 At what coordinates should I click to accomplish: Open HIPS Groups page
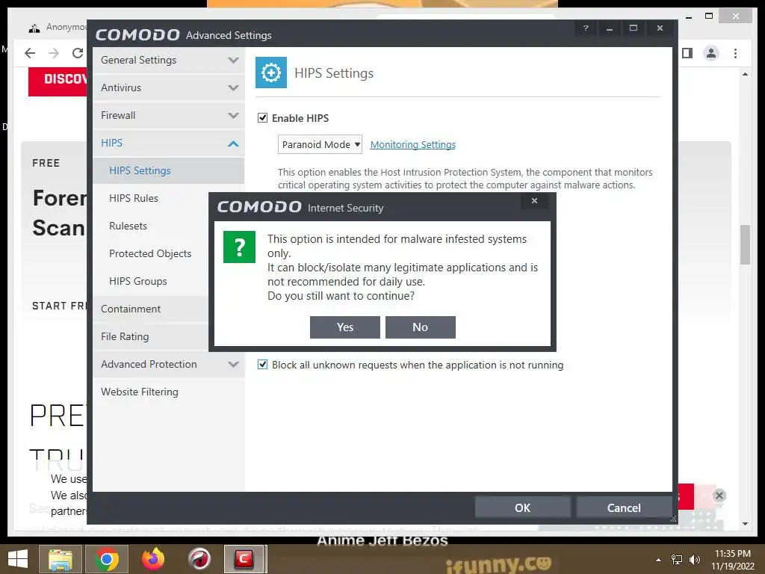[x=138, y=281]
